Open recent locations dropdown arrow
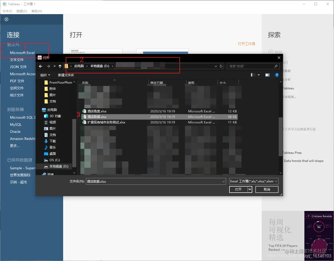334x261 pixels. point(54,66)
